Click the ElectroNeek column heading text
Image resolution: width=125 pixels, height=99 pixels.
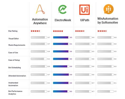click(x=63, y=20)
